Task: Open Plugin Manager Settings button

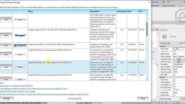Action: click(7, 99)
